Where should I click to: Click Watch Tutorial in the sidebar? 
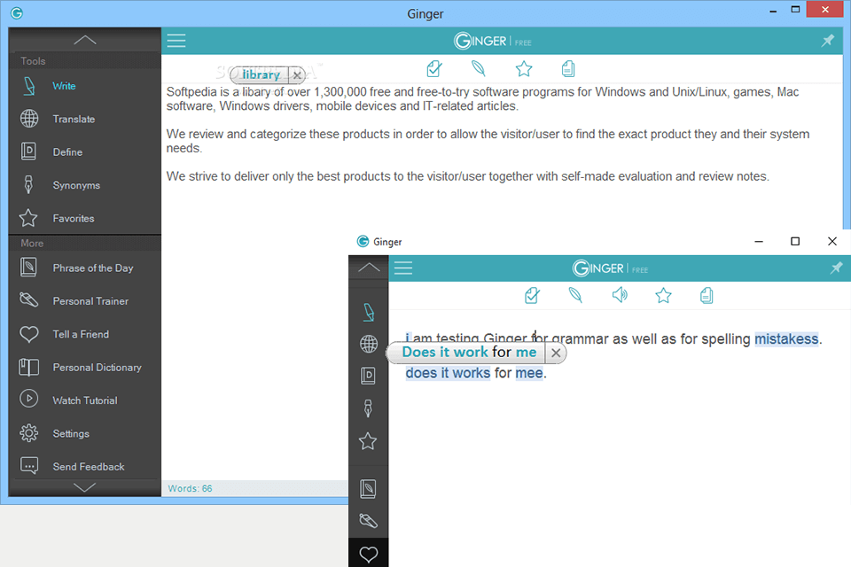pyautogui.click(x=85, y=400)
